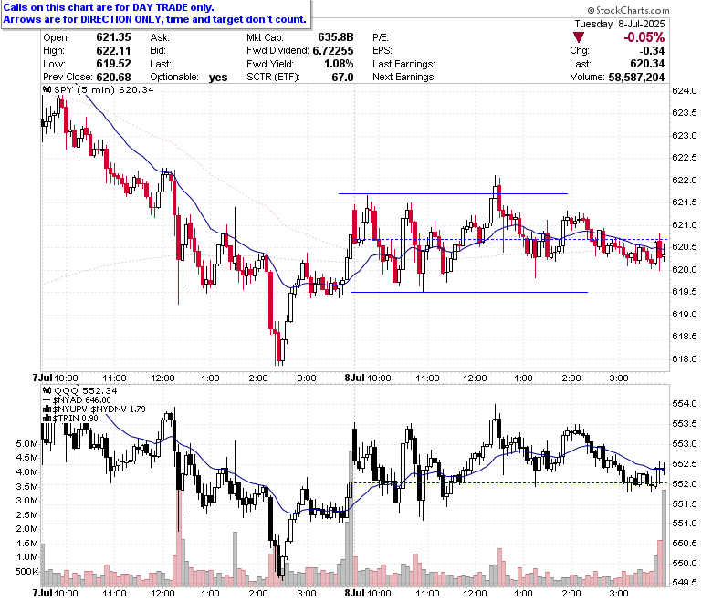The height and width of the screenshot is (601, 712).
Task: Click the tall gray closing volume bar
Action: pyautogui.click(x=665, y=538)
